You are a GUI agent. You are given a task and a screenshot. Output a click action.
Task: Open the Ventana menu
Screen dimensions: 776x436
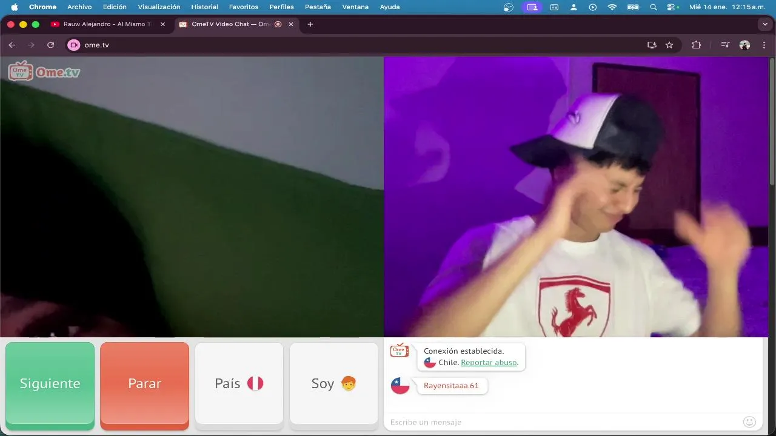355,7
